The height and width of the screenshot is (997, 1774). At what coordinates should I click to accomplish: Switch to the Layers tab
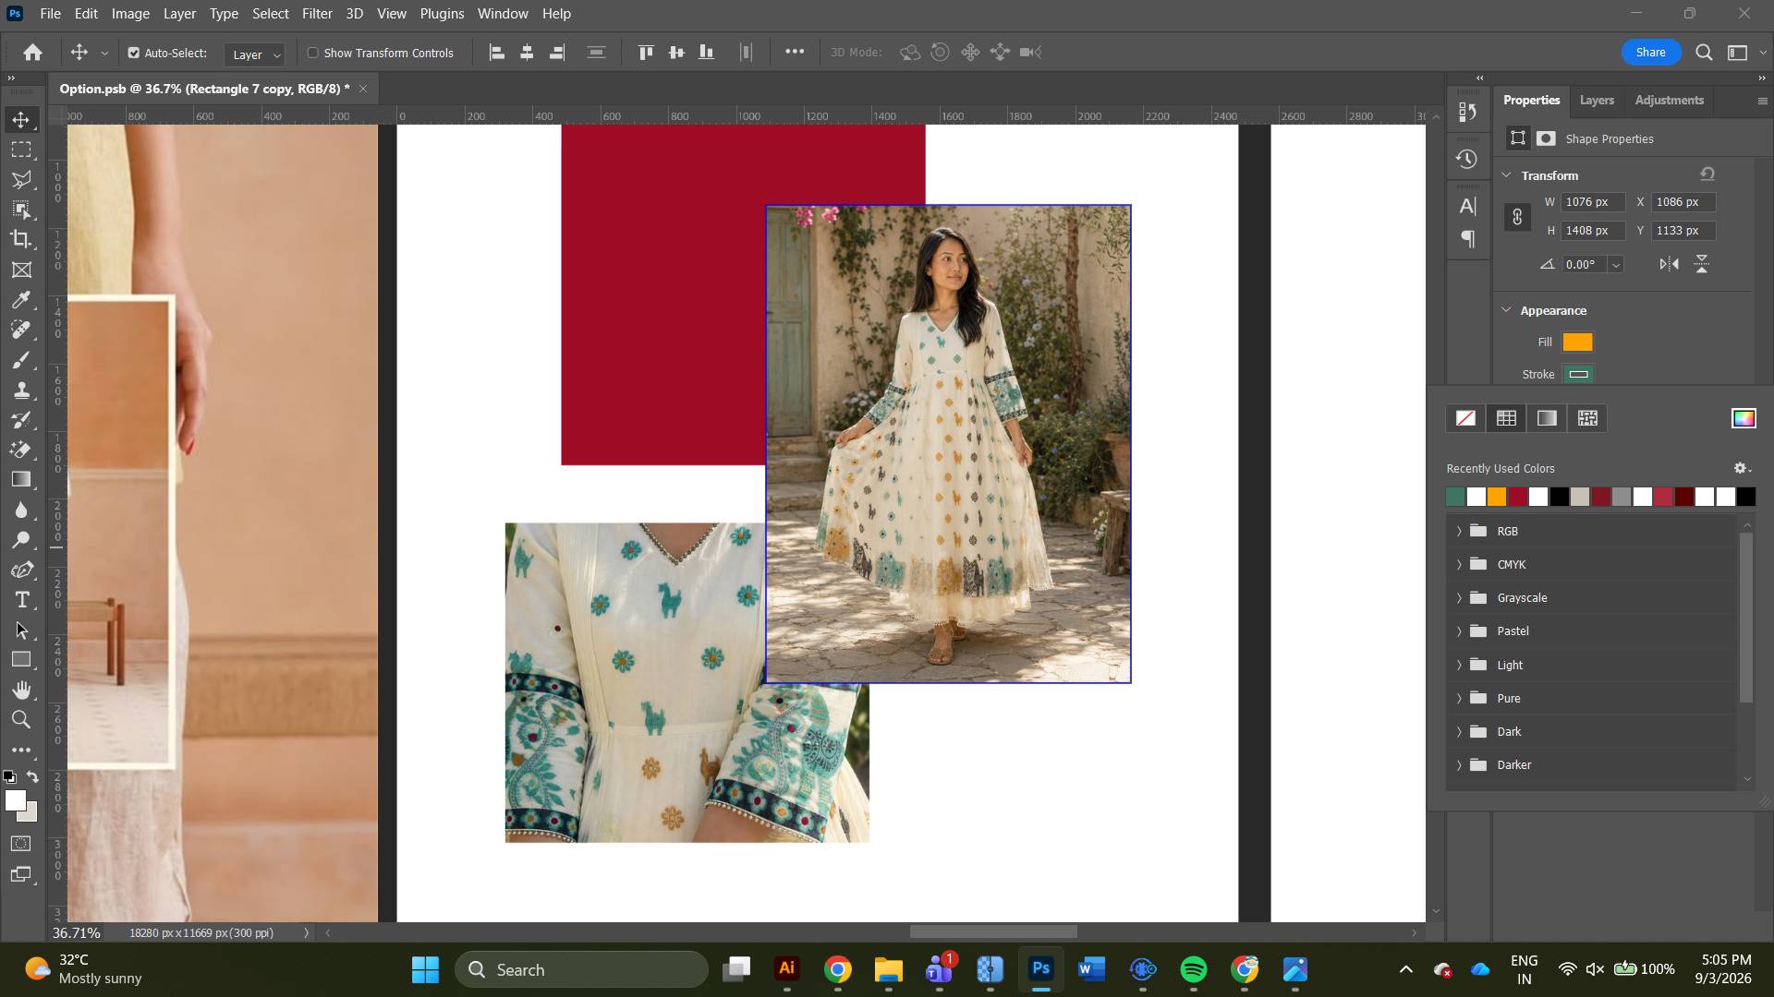[x=1597, y=100]
